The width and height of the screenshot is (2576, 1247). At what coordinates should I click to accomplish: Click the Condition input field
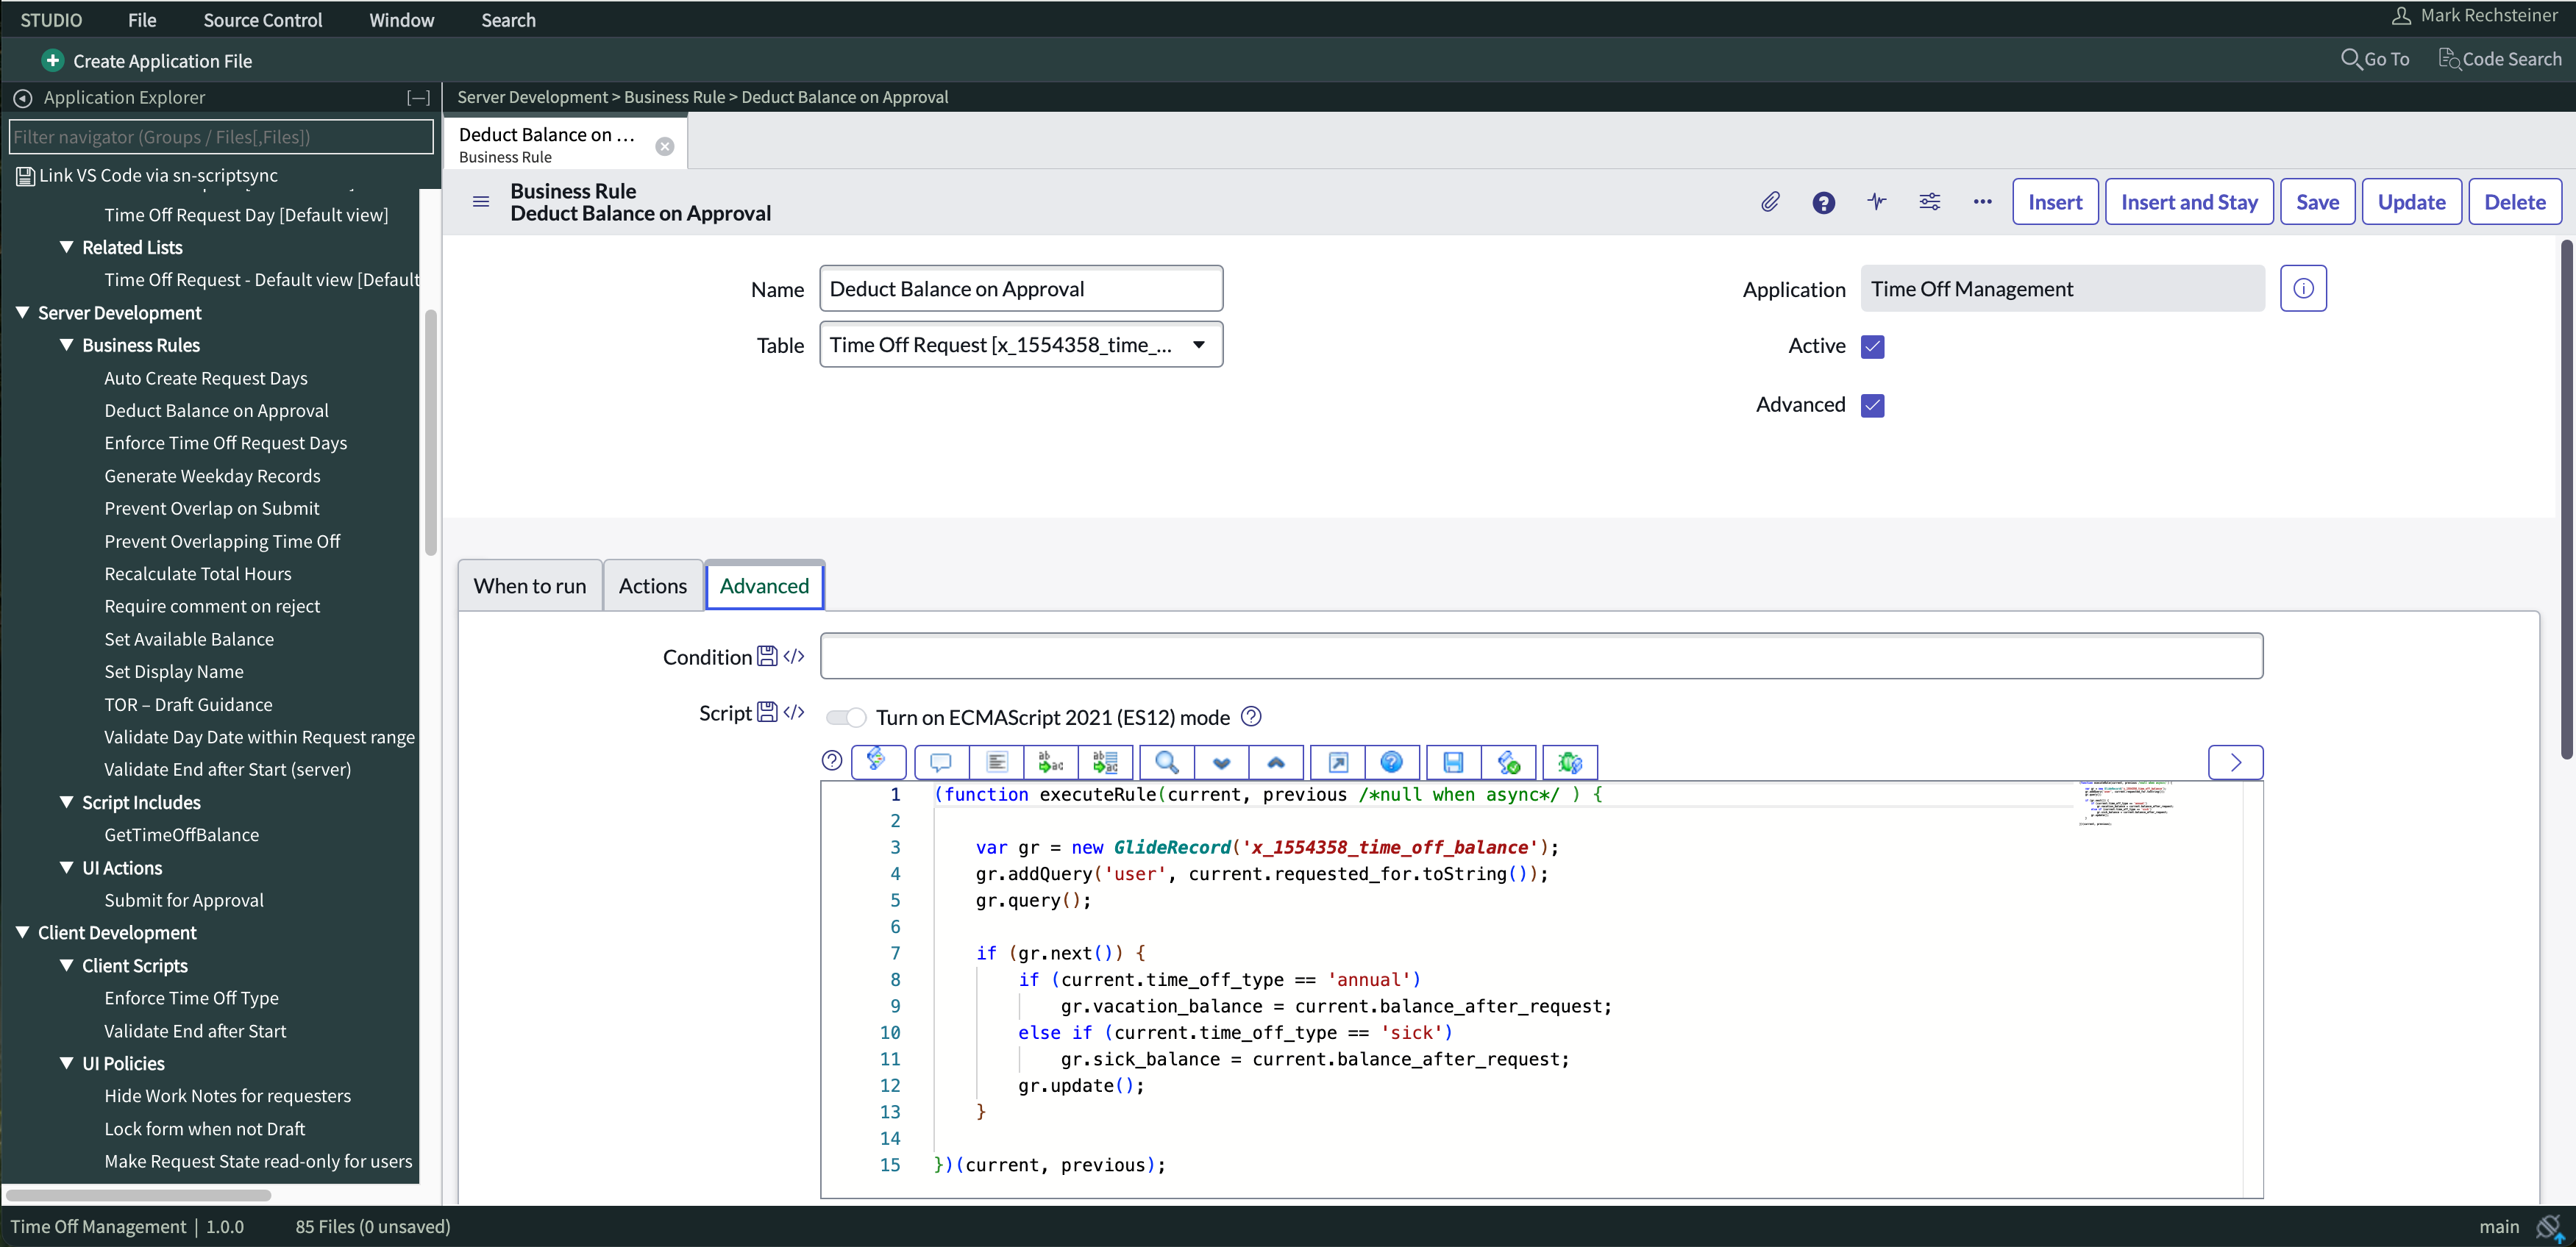(1541, 657)
